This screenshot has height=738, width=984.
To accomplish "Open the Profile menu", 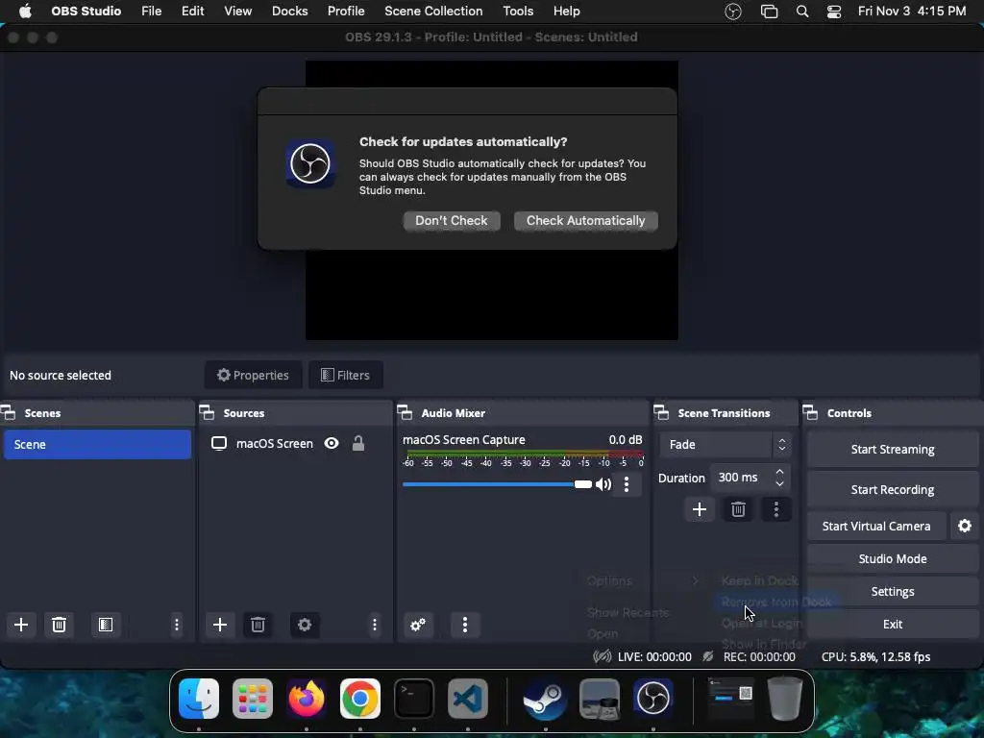I will (x=346, y=12).
